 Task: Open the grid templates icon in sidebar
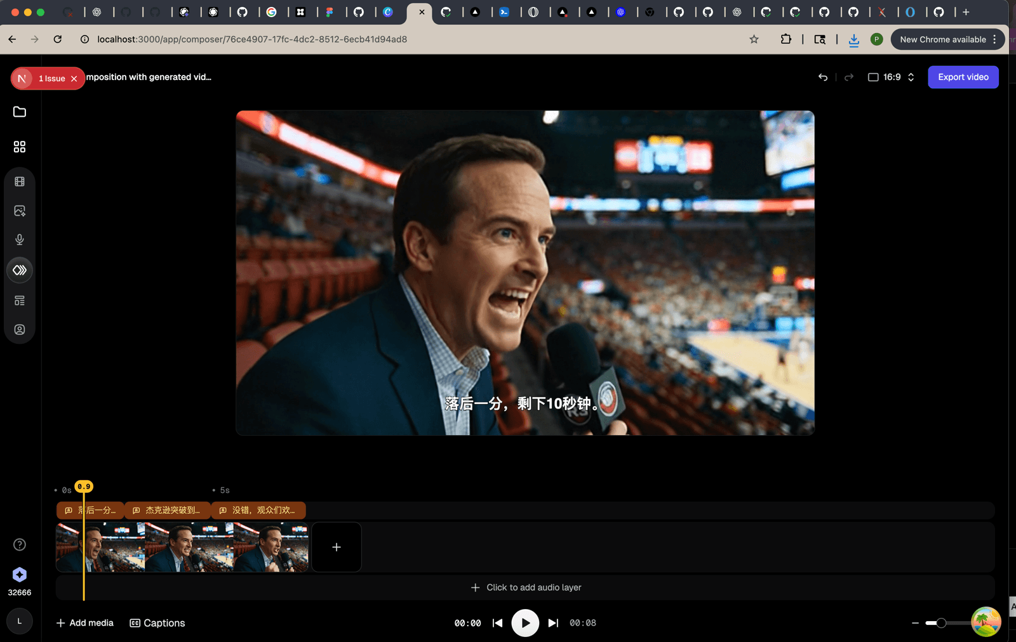20,147
